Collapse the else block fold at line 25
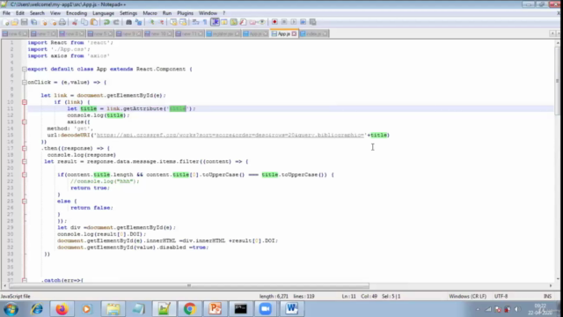The width and height of the screenshot is (563, 317). click(25, 202)
